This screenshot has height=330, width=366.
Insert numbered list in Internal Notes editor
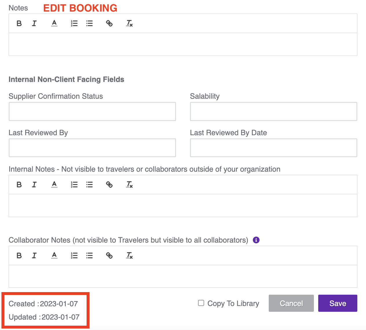74,185
